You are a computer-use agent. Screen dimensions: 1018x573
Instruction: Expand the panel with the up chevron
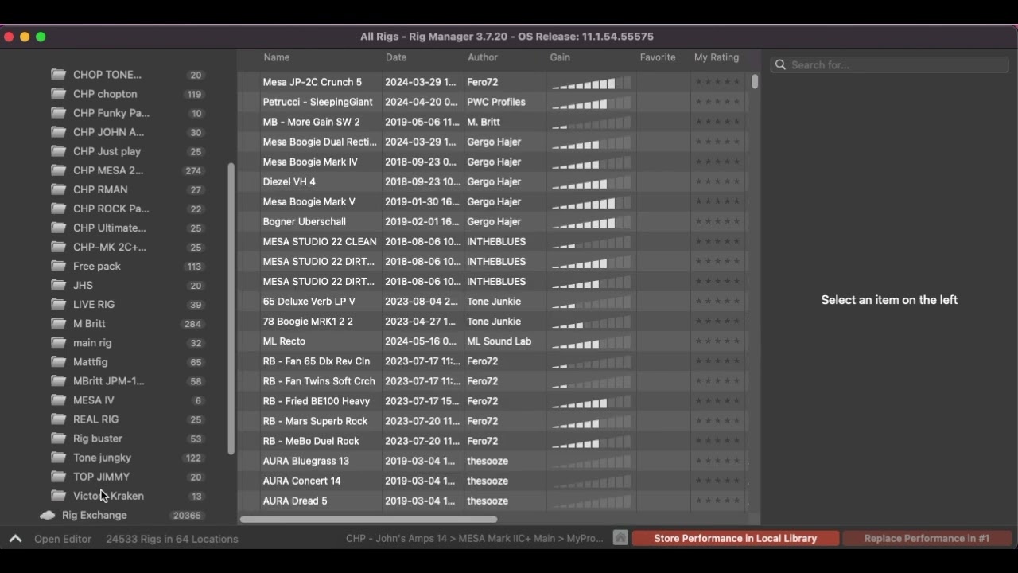tap(15, 539)
